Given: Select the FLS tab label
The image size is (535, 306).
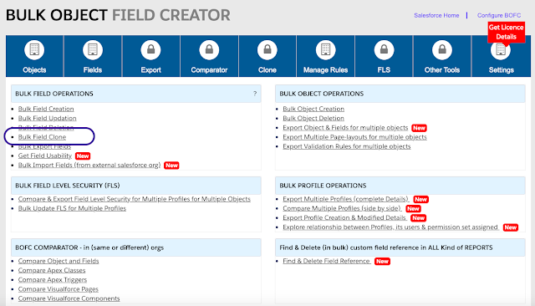Looking at the screenshot, I should click(x=384, y=70).
